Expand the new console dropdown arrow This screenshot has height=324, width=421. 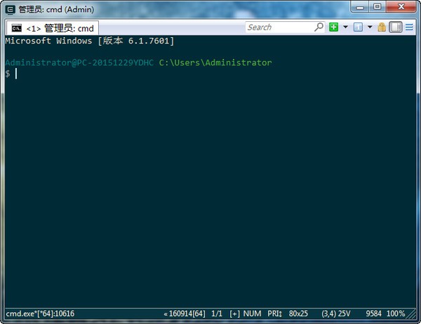(345, 27)
